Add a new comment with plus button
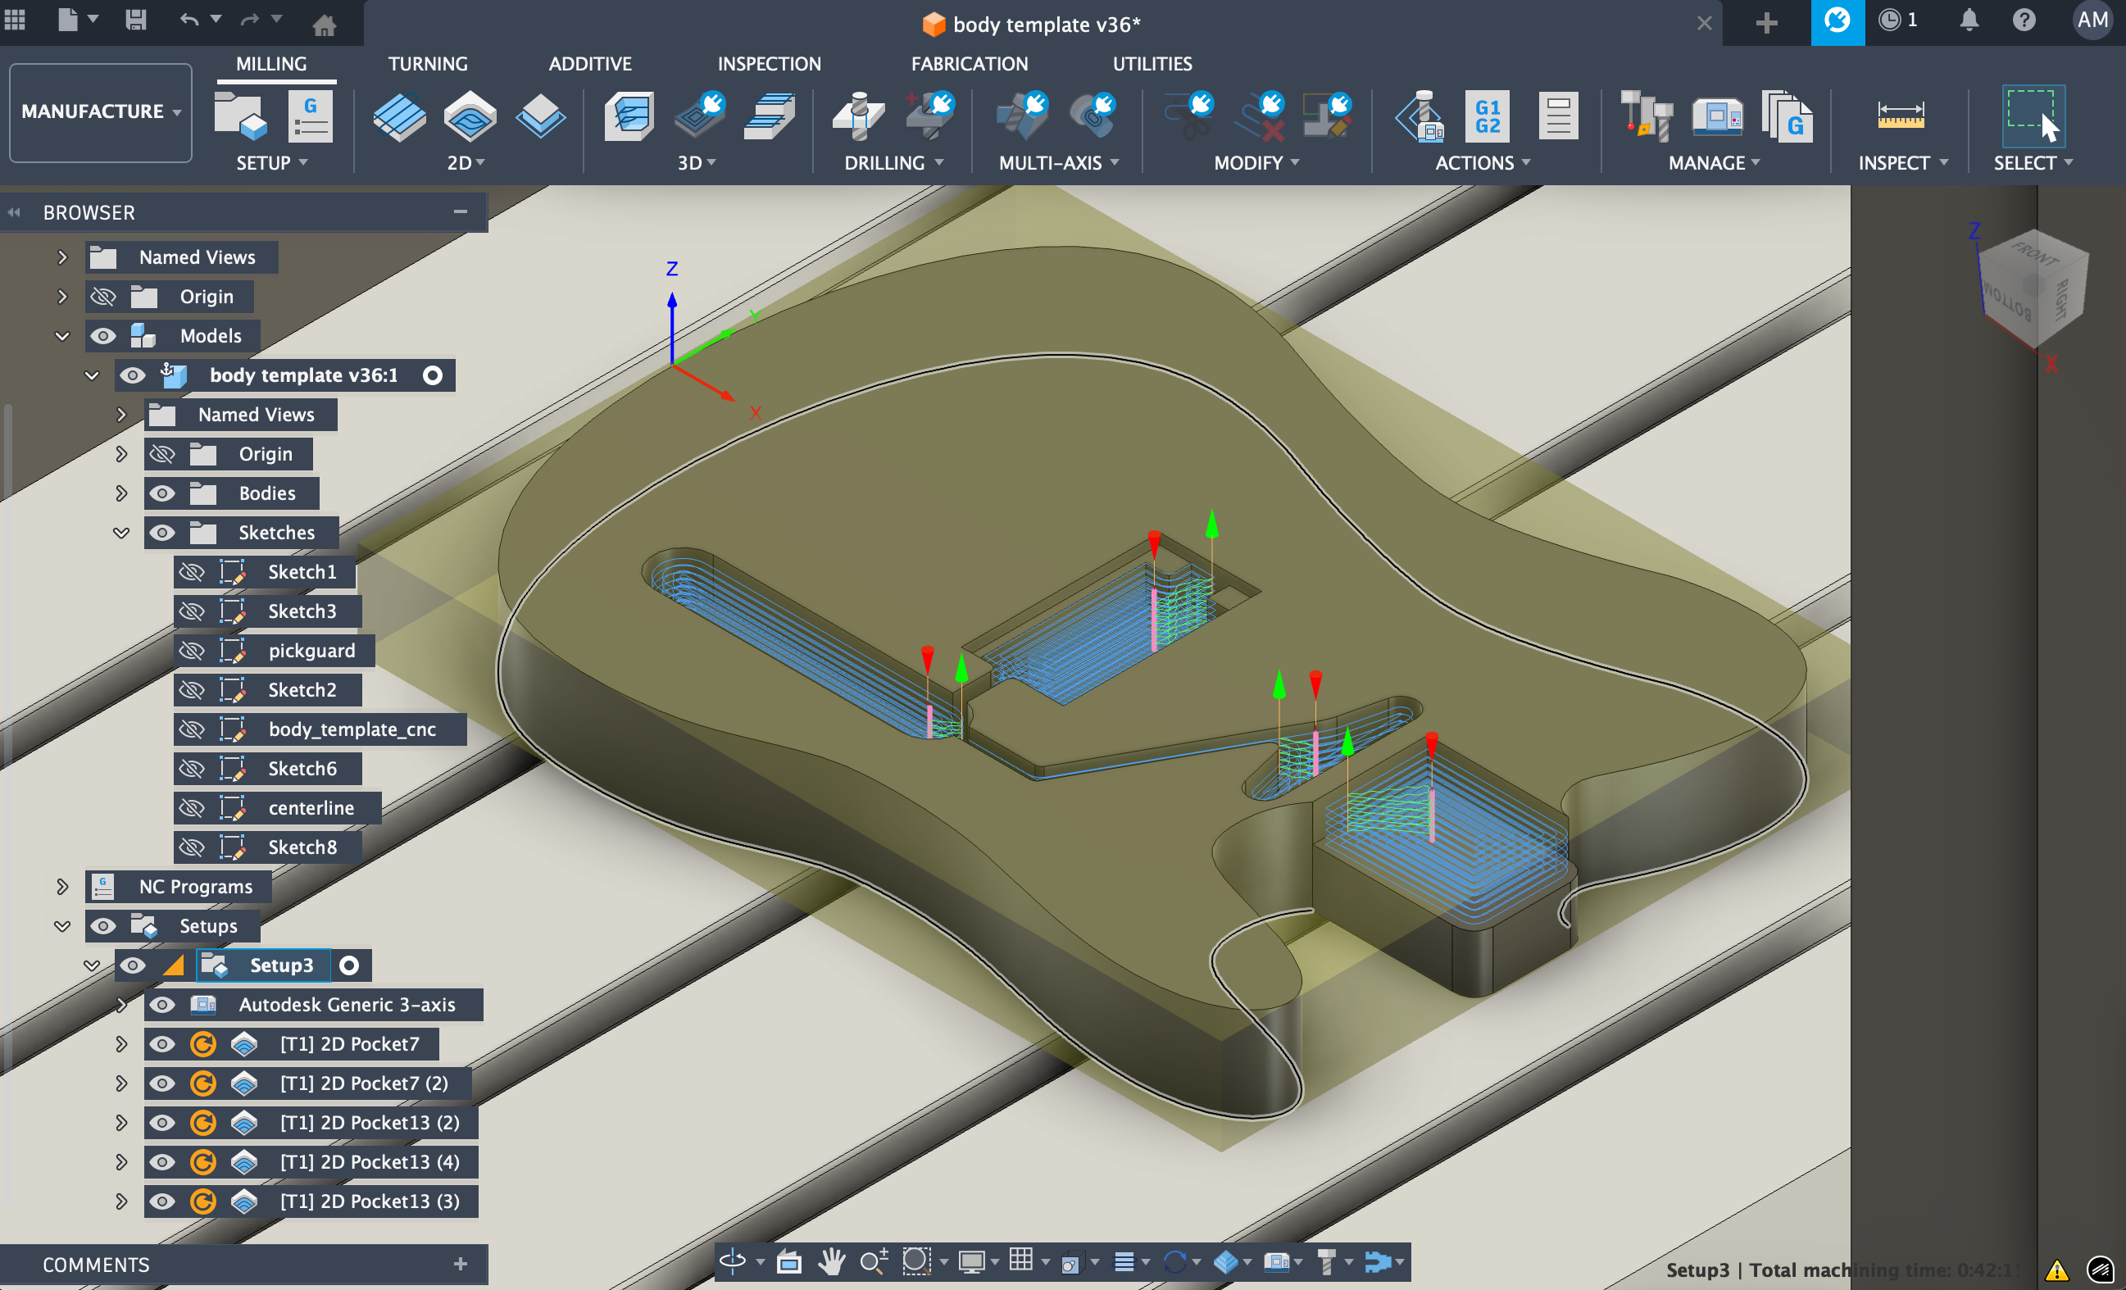Screen dimensions: 2126x1290 coord(460,1264)
